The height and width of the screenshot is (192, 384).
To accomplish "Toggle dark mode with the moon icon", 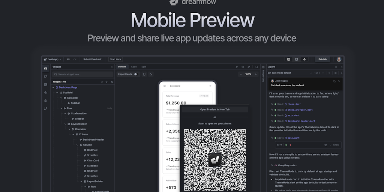I will click(x=151, y=74).
